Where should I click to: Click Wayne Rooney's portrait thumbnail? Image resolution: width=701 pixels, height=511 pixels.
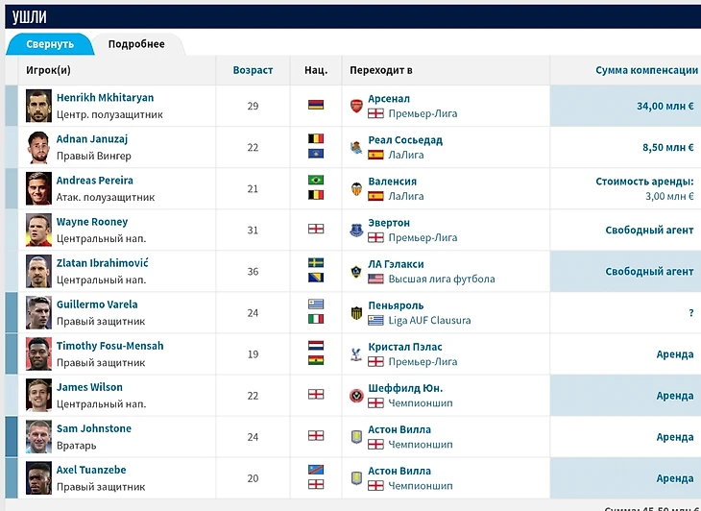38,230
